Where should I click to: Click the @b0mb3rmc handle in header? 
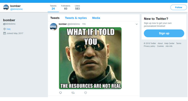pyautogui.click(x=16, y=9)
